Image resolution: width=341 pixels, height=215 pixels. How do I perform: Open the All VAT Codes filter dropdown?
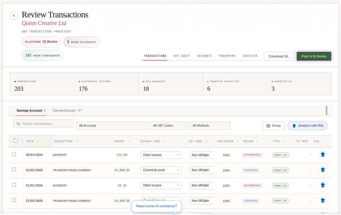[x=169, y=126]
